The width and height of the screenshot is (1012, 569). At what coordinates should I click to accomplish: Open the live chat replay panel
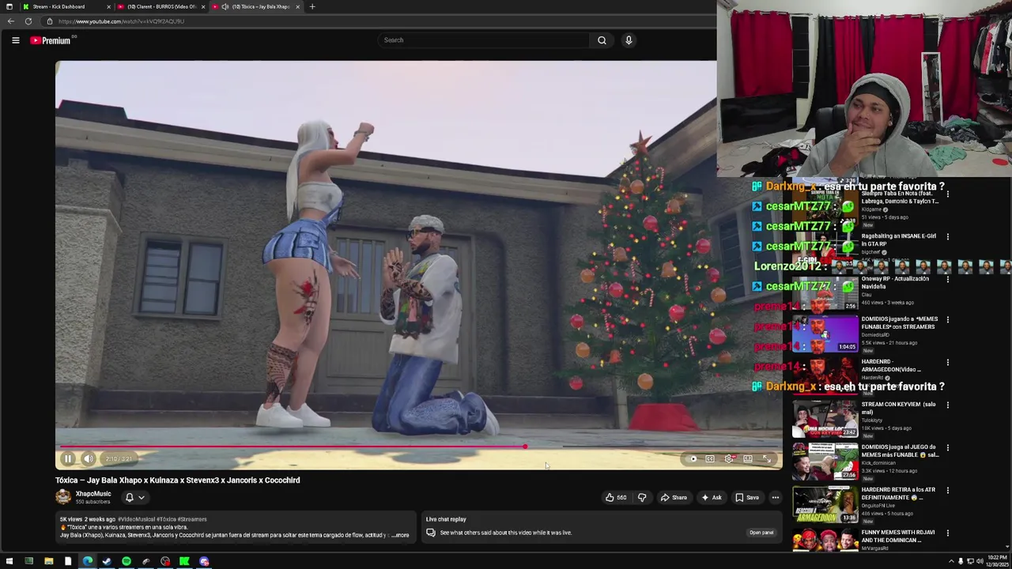pyautogui.click(x=761, y=533)
